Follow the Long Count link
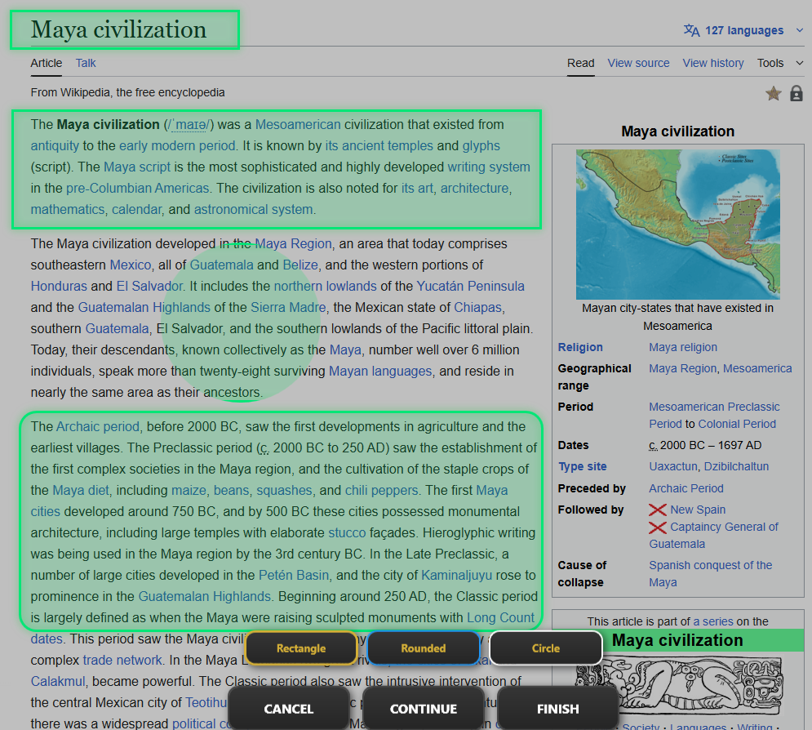 [500, 618]
